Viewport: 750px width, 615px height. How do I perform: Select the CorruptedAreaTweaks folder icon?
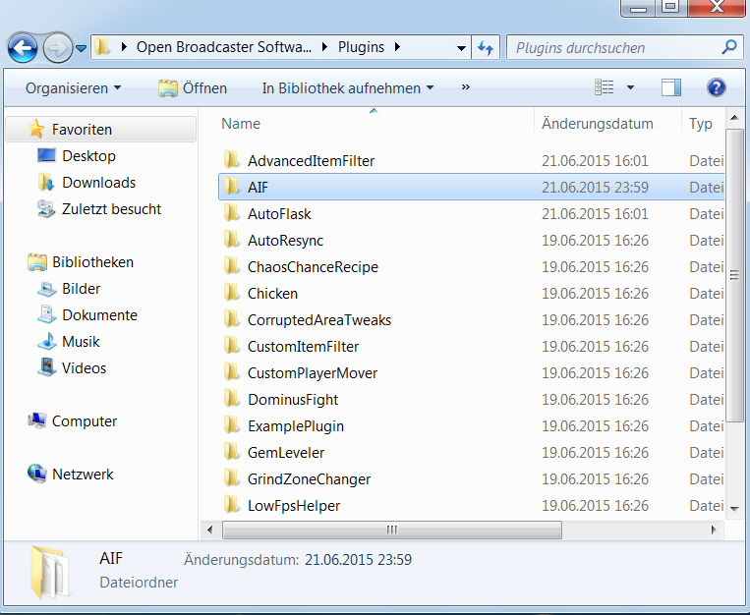tap(232, 319)
